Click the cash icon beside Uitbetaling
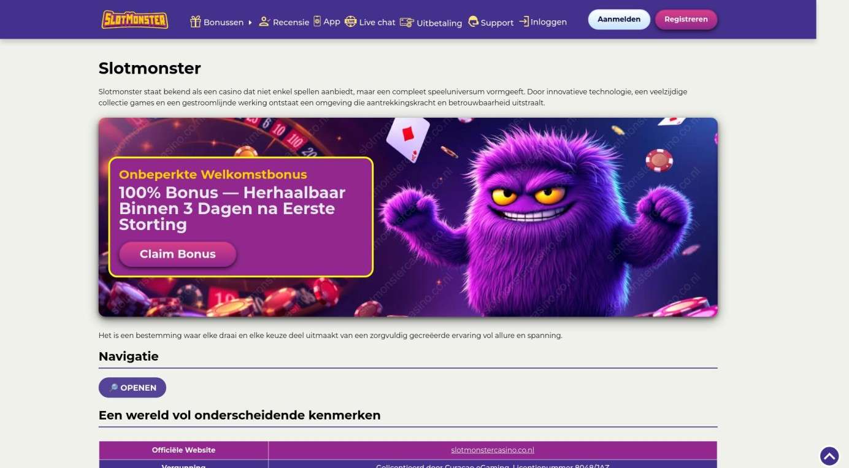Image resolution: width=849 pixels, height=468 pixels. click(407, 22)
